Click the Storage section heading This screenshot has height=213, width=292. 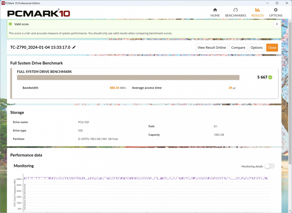point(17,112)
